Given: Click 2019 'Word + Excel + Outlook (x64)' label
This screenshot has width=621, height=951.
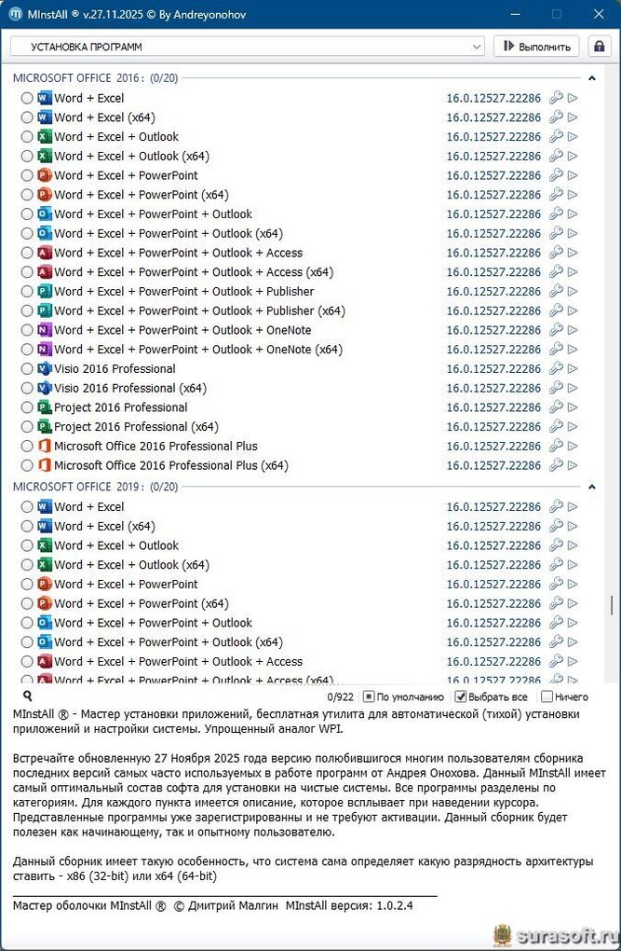Looking at the screenshot, I should point(131,565).
